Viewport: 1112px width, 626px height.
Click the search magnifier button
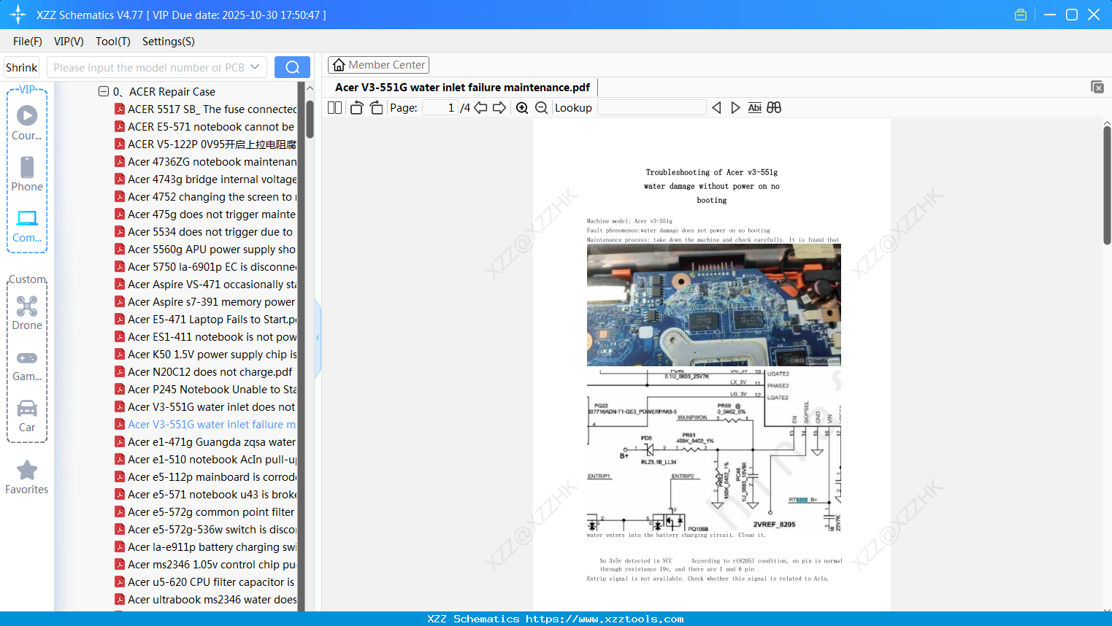[292, 67]
